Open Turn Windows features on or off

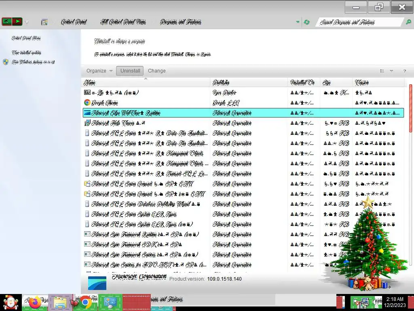33,62
